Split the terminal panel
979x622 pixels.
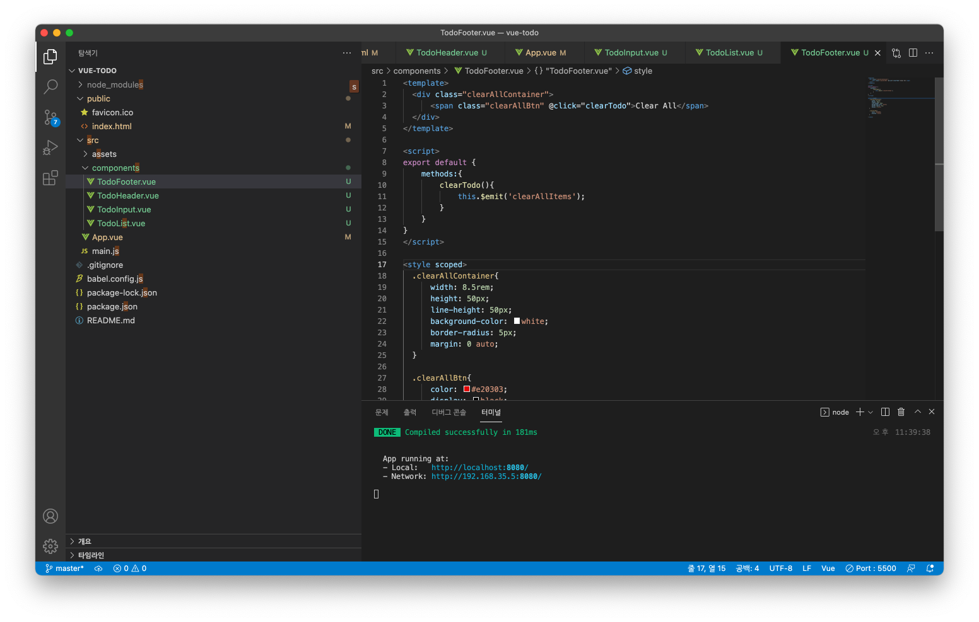[885, 412]
